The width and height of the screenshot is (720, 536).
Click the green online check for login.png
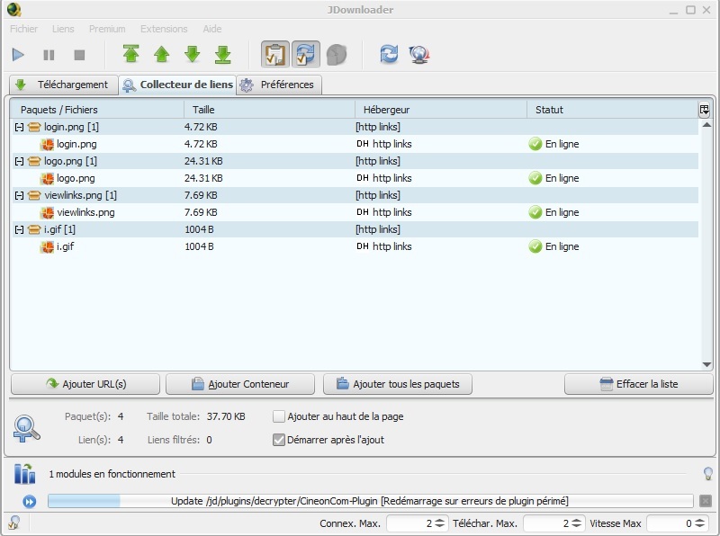click(535, 144)
